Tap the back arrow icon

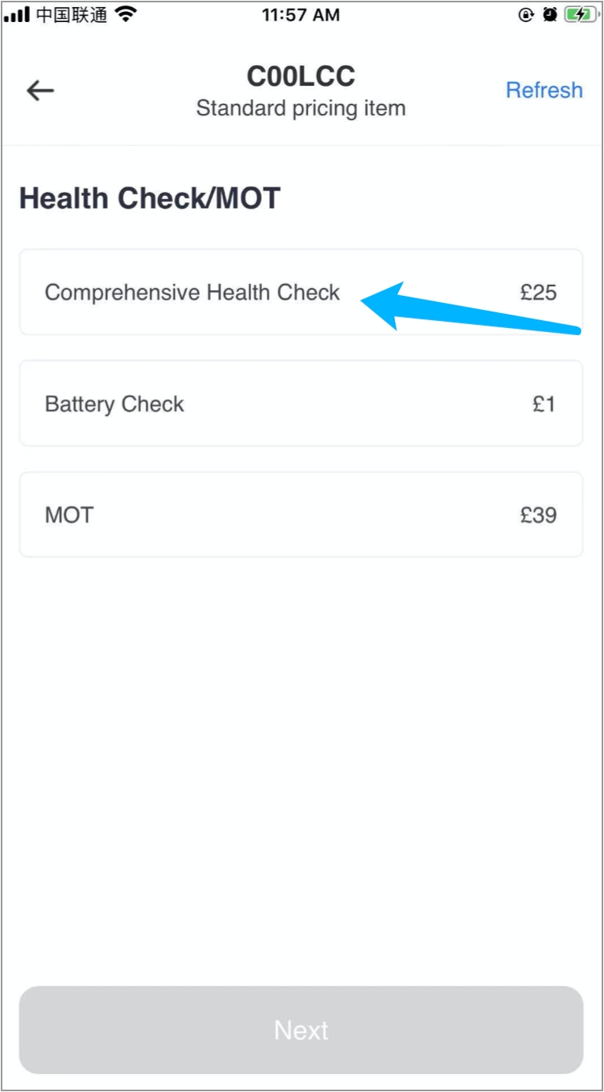(40, 91)
